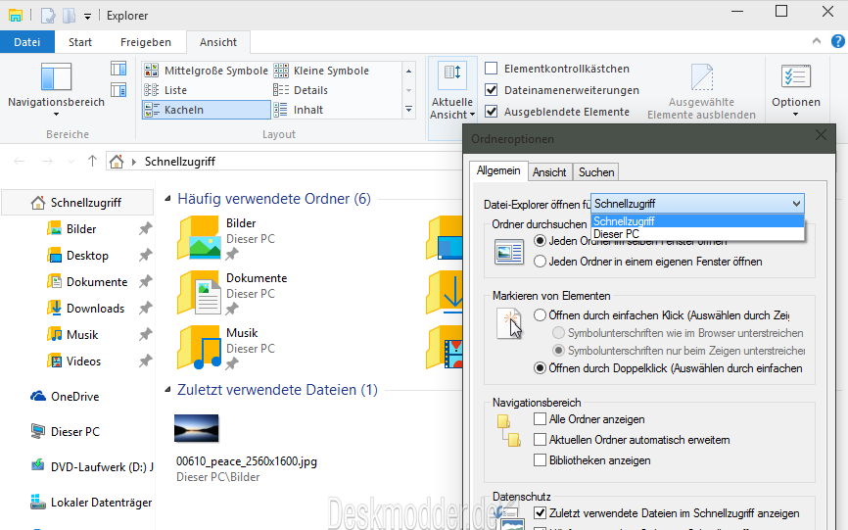Switch to Allgemein tab in Ordneroptionen
The height and width of the screenshot is (530, 848).
[x=498, y=170]
